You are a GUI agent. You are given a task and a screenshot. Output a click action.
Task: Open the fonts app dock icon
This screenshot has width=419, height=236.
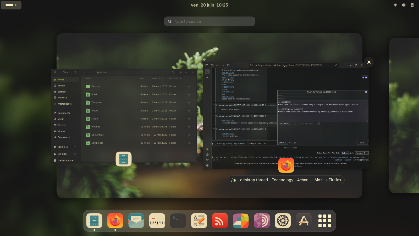304,221
